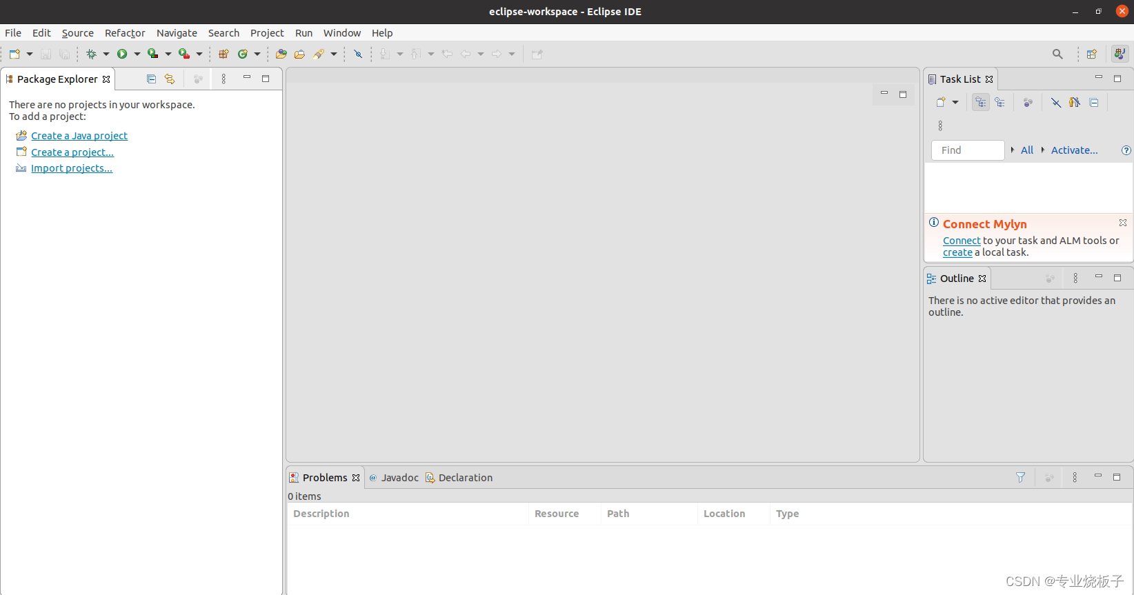
Task: Click the Resource column header
Action: click(564, 514)
